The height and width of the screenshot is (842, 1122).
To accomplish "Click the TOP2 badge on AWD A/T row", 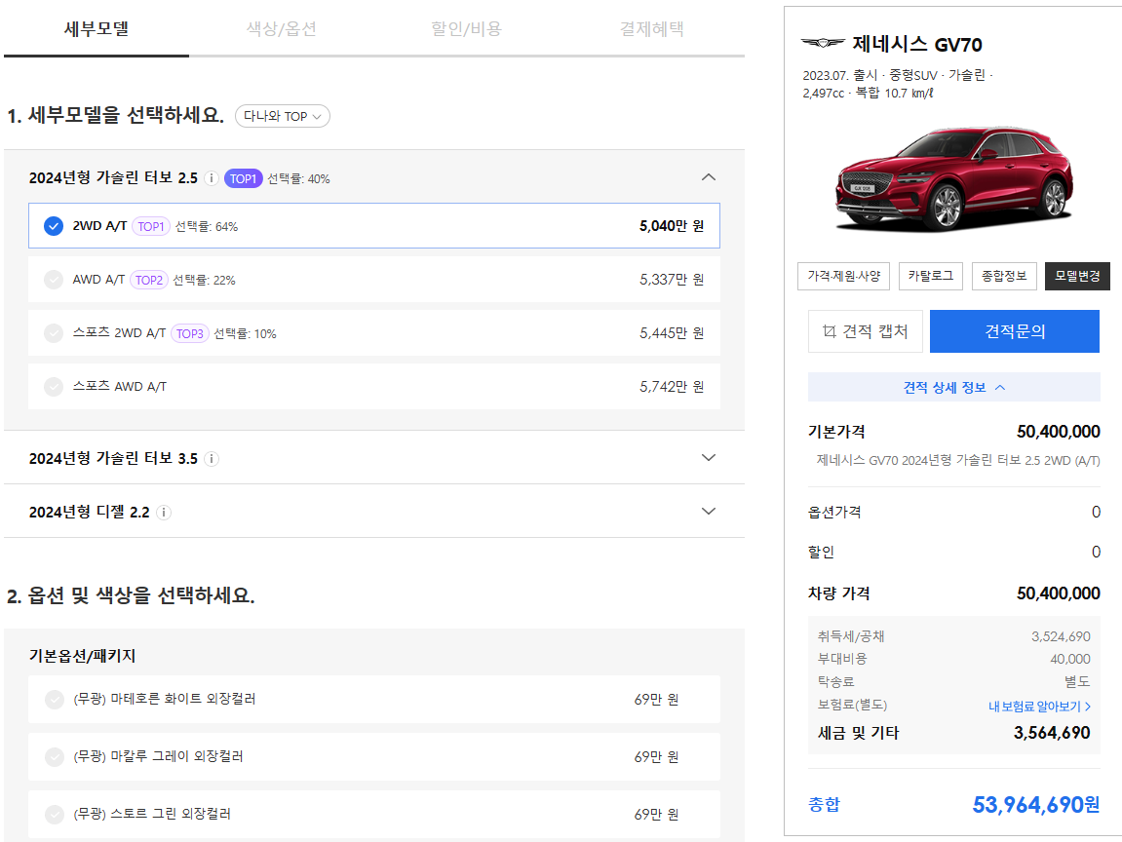I will [149, 280].
